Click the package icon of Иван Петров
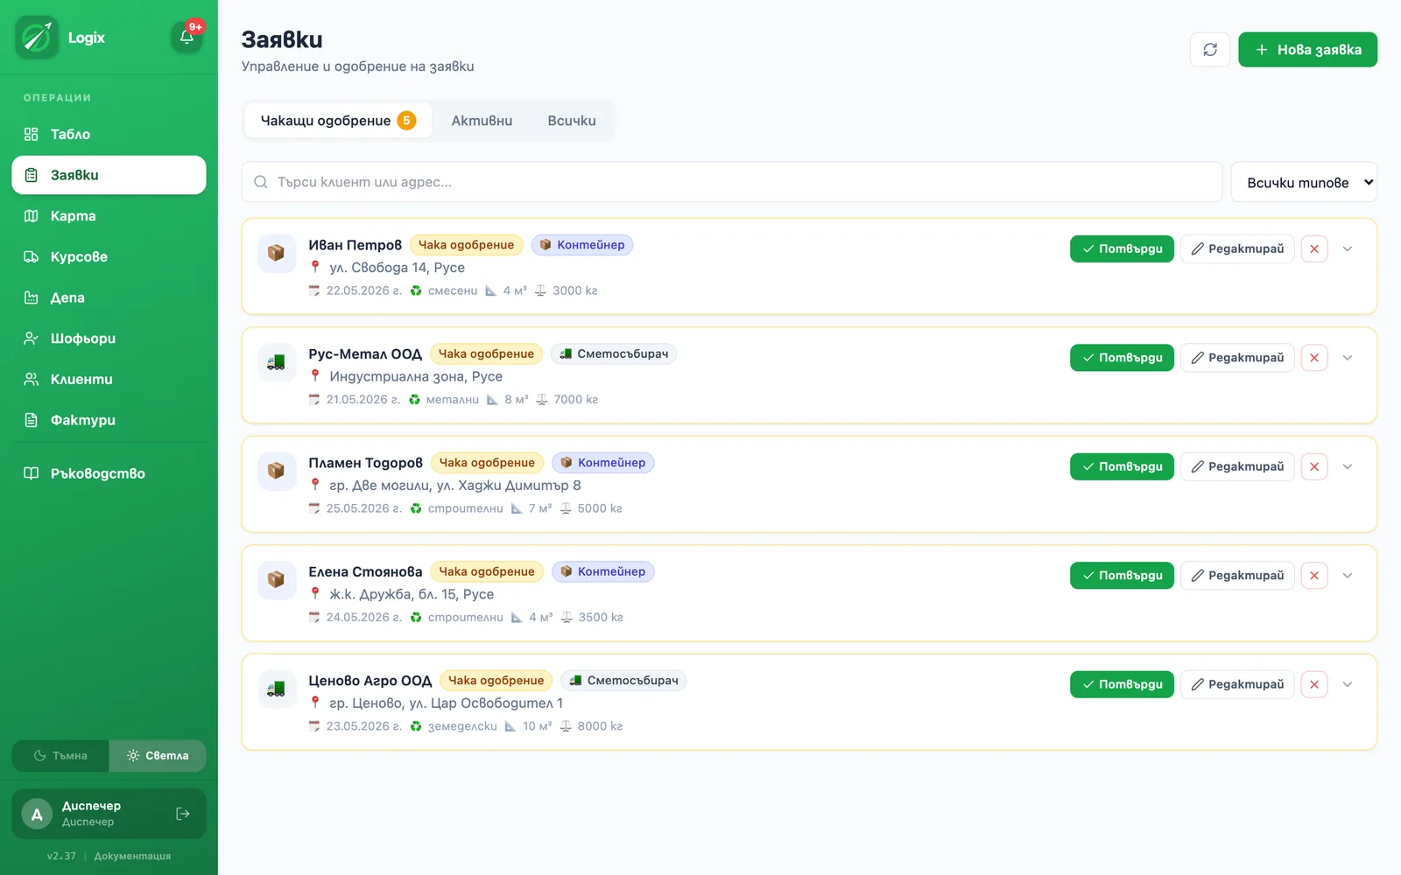The width and height of the screenshot is (1401, 875). point(276,253)
